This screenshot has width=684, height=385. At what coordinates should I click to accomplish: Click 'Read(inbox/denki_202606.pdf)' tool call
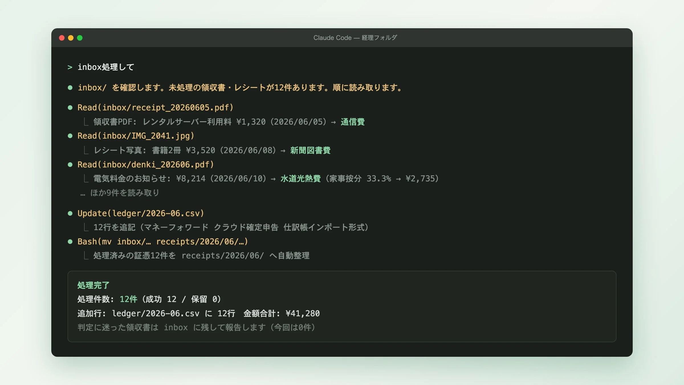coord(146,165)
